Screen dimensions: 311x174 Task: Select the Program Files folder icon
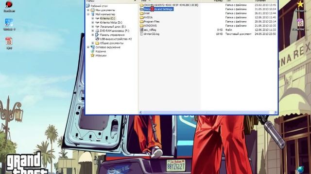(x=141, y=21)
